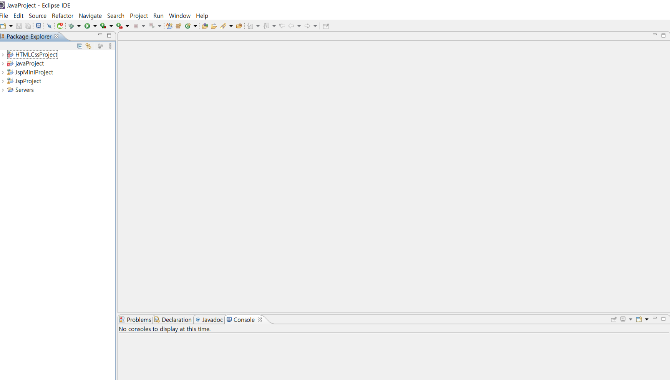Click the Search flashlight icon
This screenshot has width=670, height=380.
223,26
